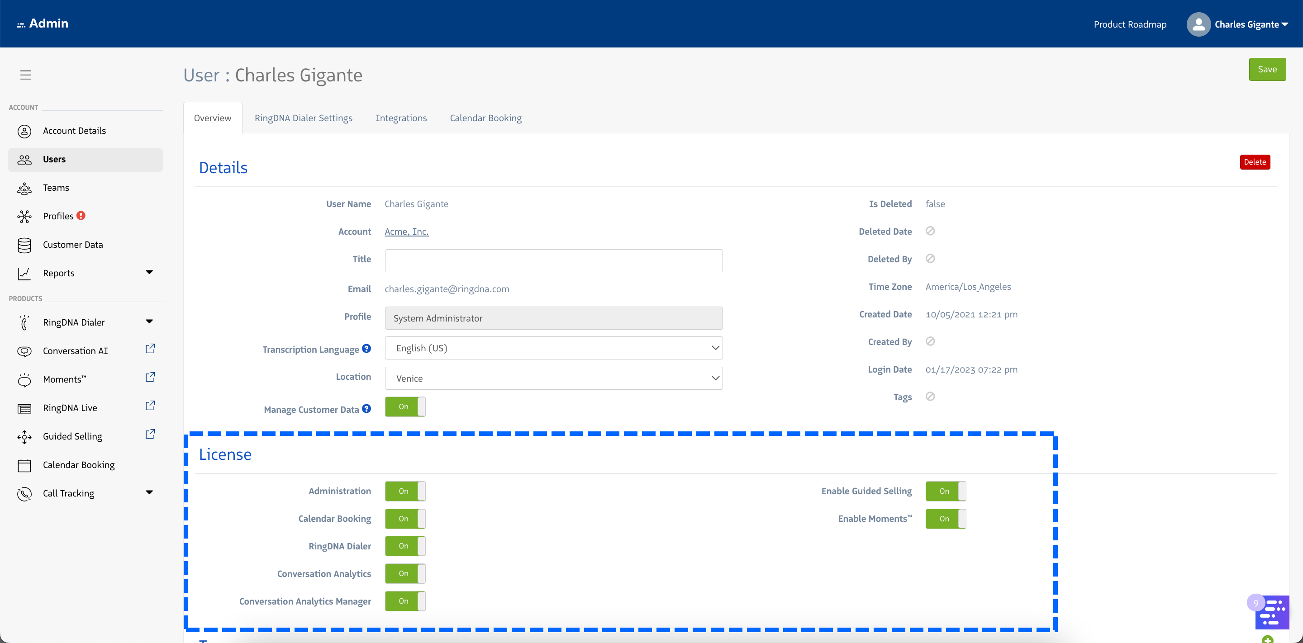Open Conversation AI in a new window
This screenshot has width=1303, height=643.
[150, 348]
